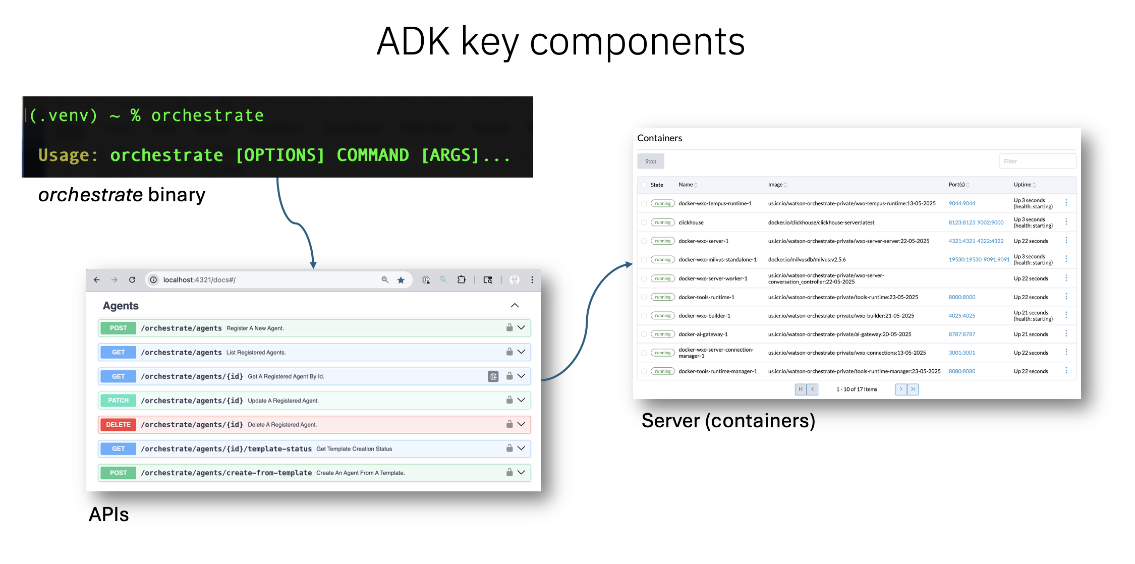The width and height of the screenshot is (1135, 564).
Task: Sort containers by the Uptime column
Action: 1025,185
